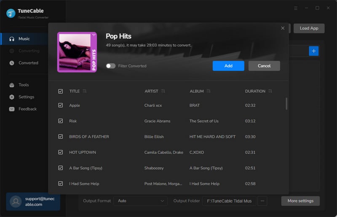Screen dimensions: 337x217
Task: Sort songs by ARTIST sort icon
Action: tap(163, 91)
